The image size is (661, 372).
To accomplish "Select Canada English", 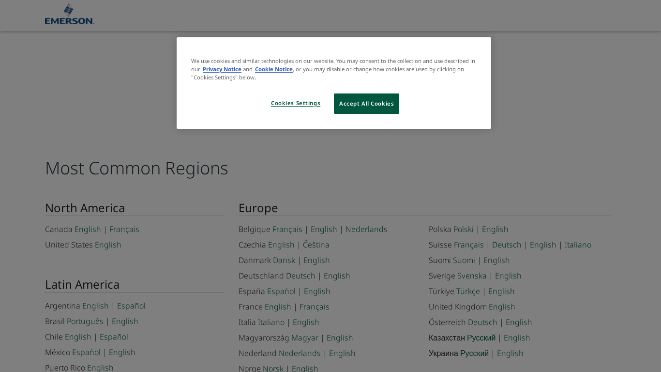I will [x=88, y=229].
